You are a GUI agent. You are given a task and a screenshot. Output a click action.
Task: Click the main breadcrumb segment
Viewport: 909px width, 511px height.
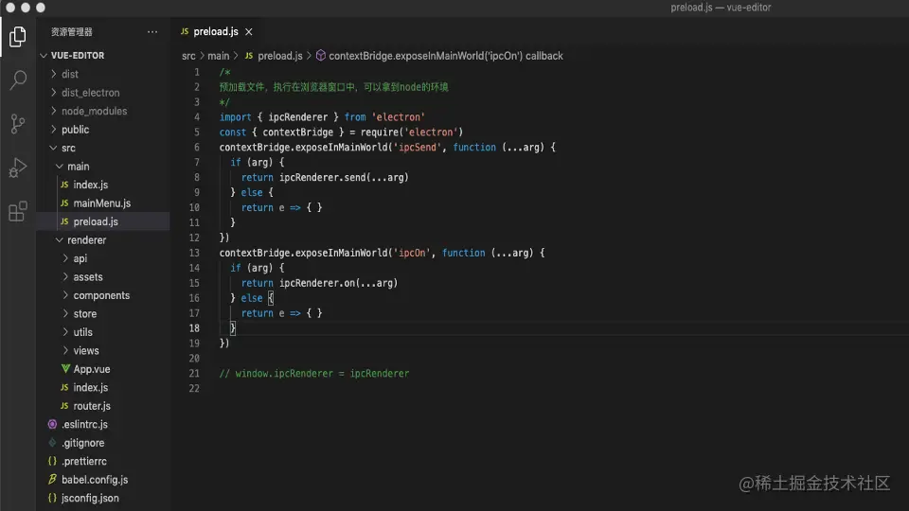point(219,56)
